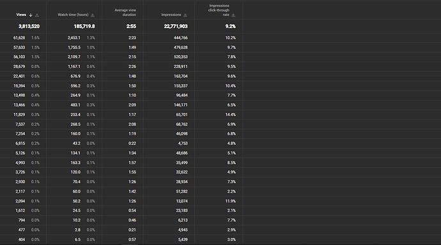Sort by Impressions click-through rate header
The width and height of the screenshot is (441, 245).
pyautogui.click(x=219, y=10)
